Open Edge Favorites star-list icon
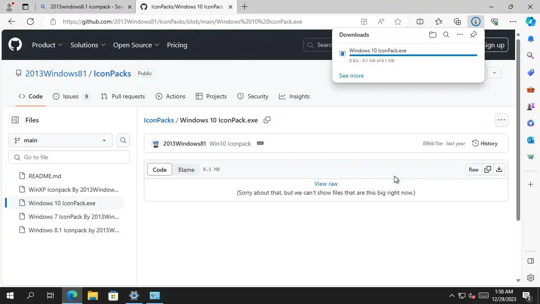Viewport: 540px width, 304px height. (x=439, y=22)
